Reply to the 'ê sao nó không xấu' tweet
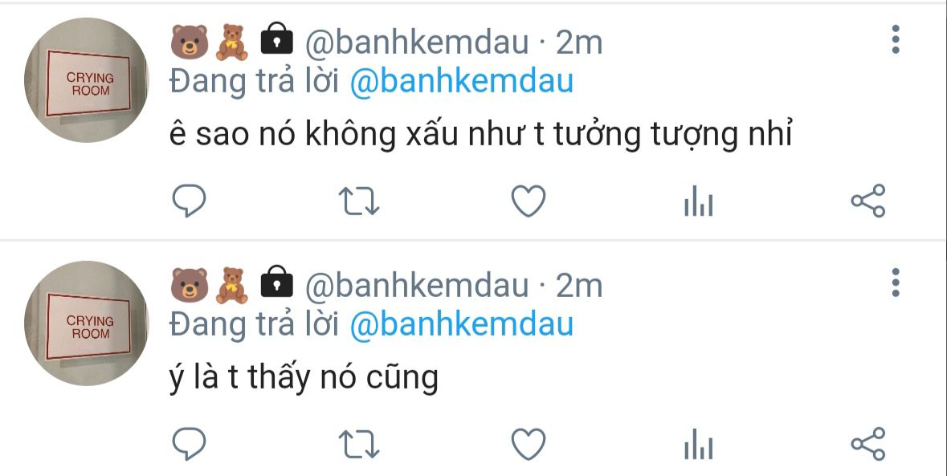 (189, 201)
